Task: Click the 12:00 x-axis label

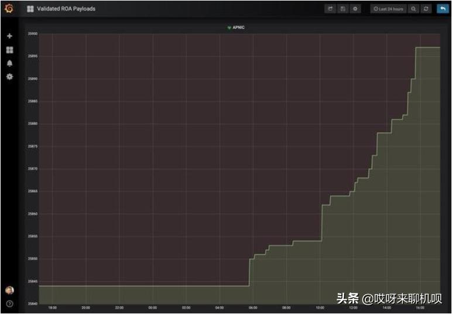Action: (353, 308)
